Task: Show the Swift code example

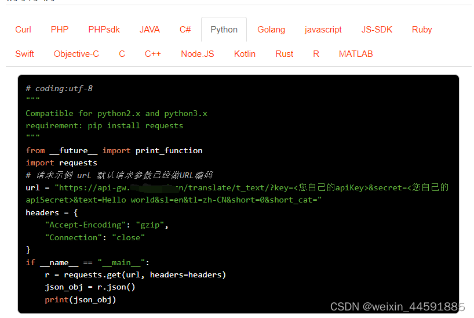Action: pos(24,54)
